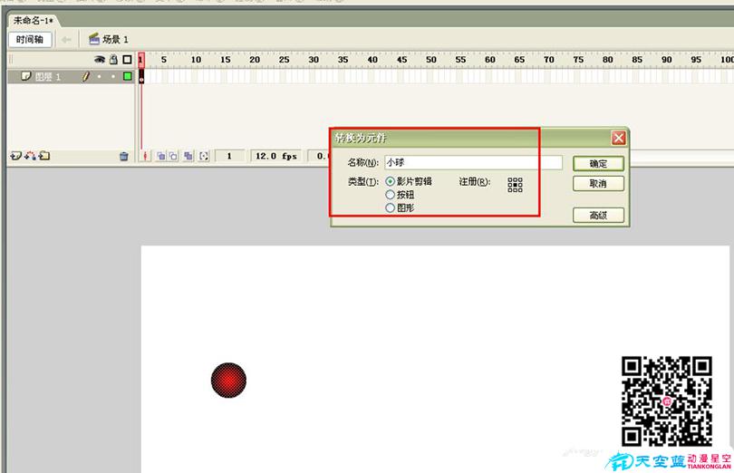Click outline square icon above layers
The height and width of the screenshot is (473, 734).
[x=127, y=60]
